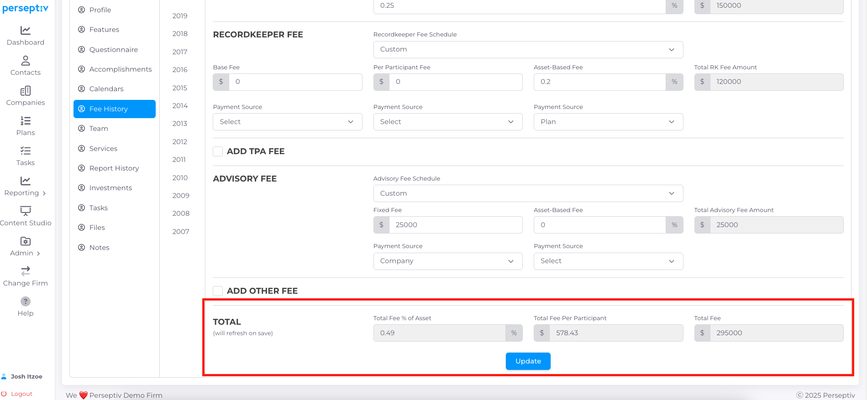Click the Base Fee input field
Screen dimensions: 867x400
coord(295,82)
